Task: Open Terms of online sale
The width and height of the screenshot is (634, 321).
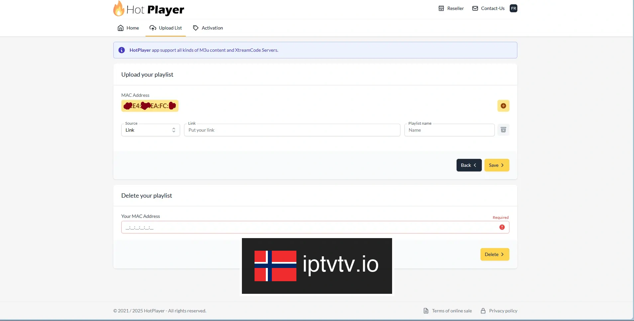Action: (x=448, y=311)
